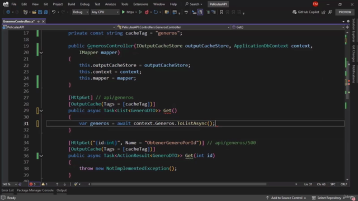This screenshot has width=358, height=201.
Task: Switch to the Output tab
Action: click(x=62, y=190)
